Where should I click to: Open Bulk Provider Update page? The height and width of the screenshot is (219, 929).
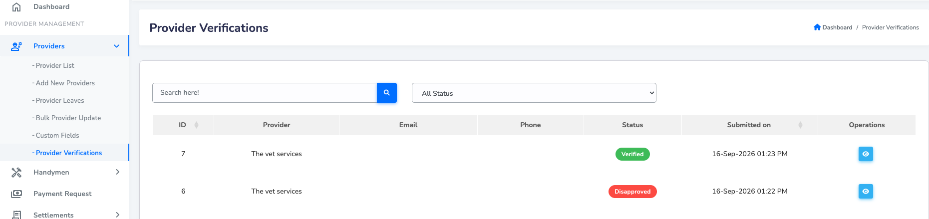point(68,118)
